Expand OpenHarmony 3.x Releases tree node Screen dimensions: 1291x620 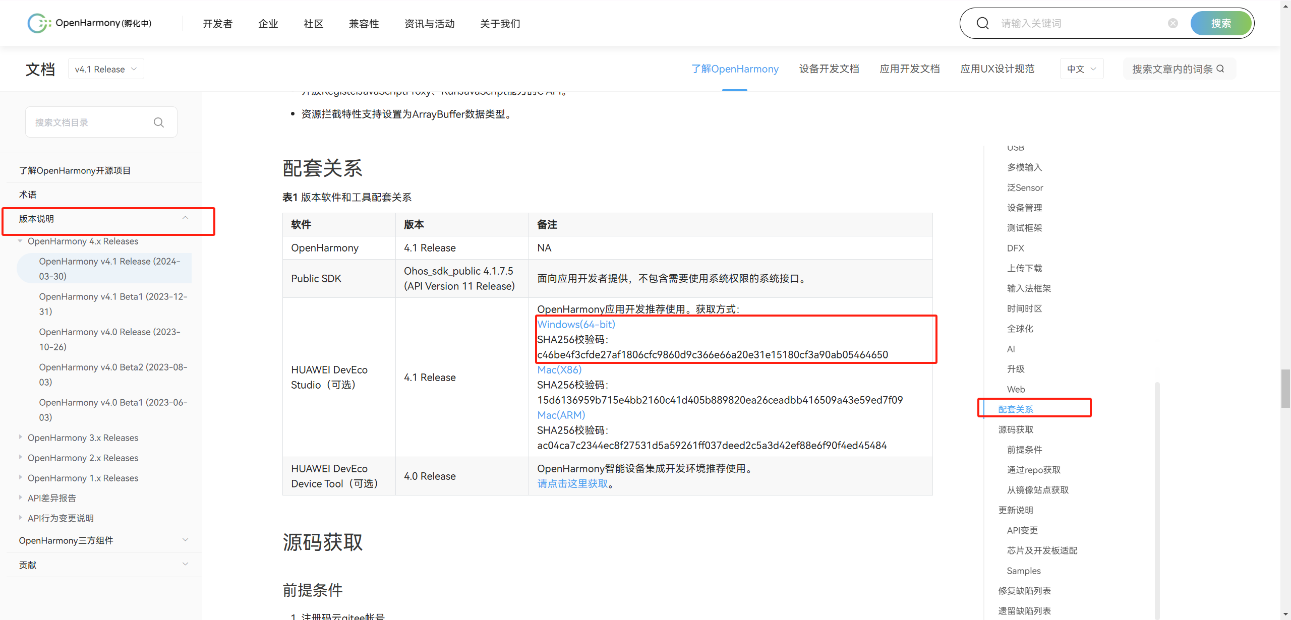[x=20, y=437]
